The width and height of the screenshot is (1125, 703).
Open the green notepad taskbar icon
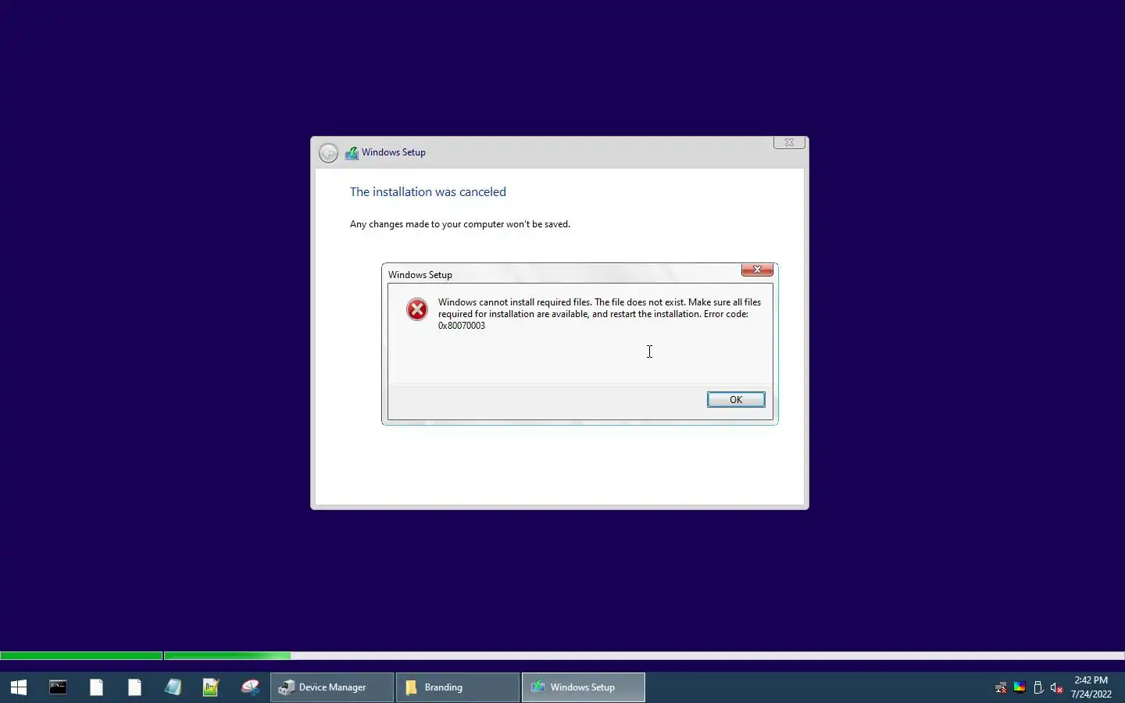click(x=211, y=687)
